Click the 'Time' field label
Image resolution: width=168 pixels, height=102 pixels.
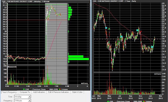coord(10,97)
